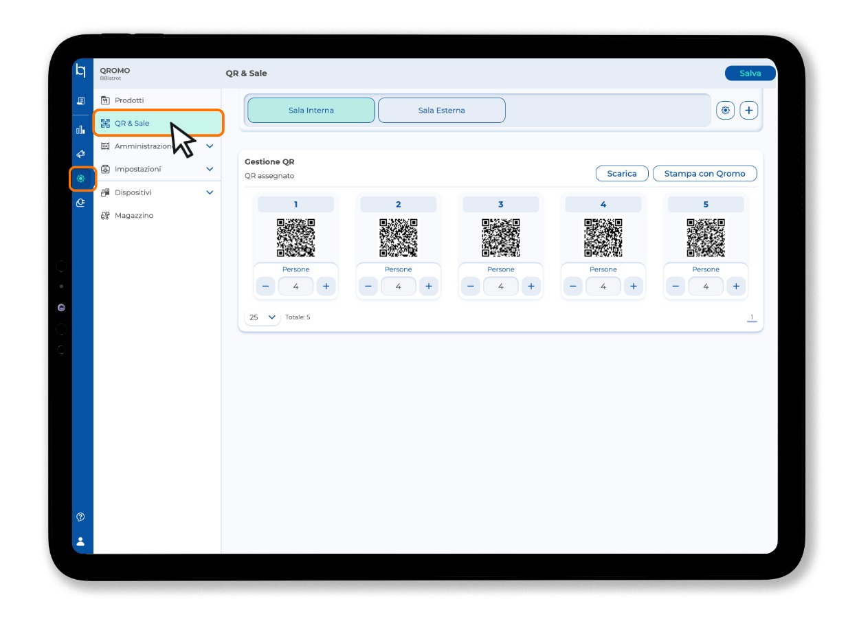The image size is (859, 632).
Task: Click the persons value field of table 3
Action: tap(501, 286)
